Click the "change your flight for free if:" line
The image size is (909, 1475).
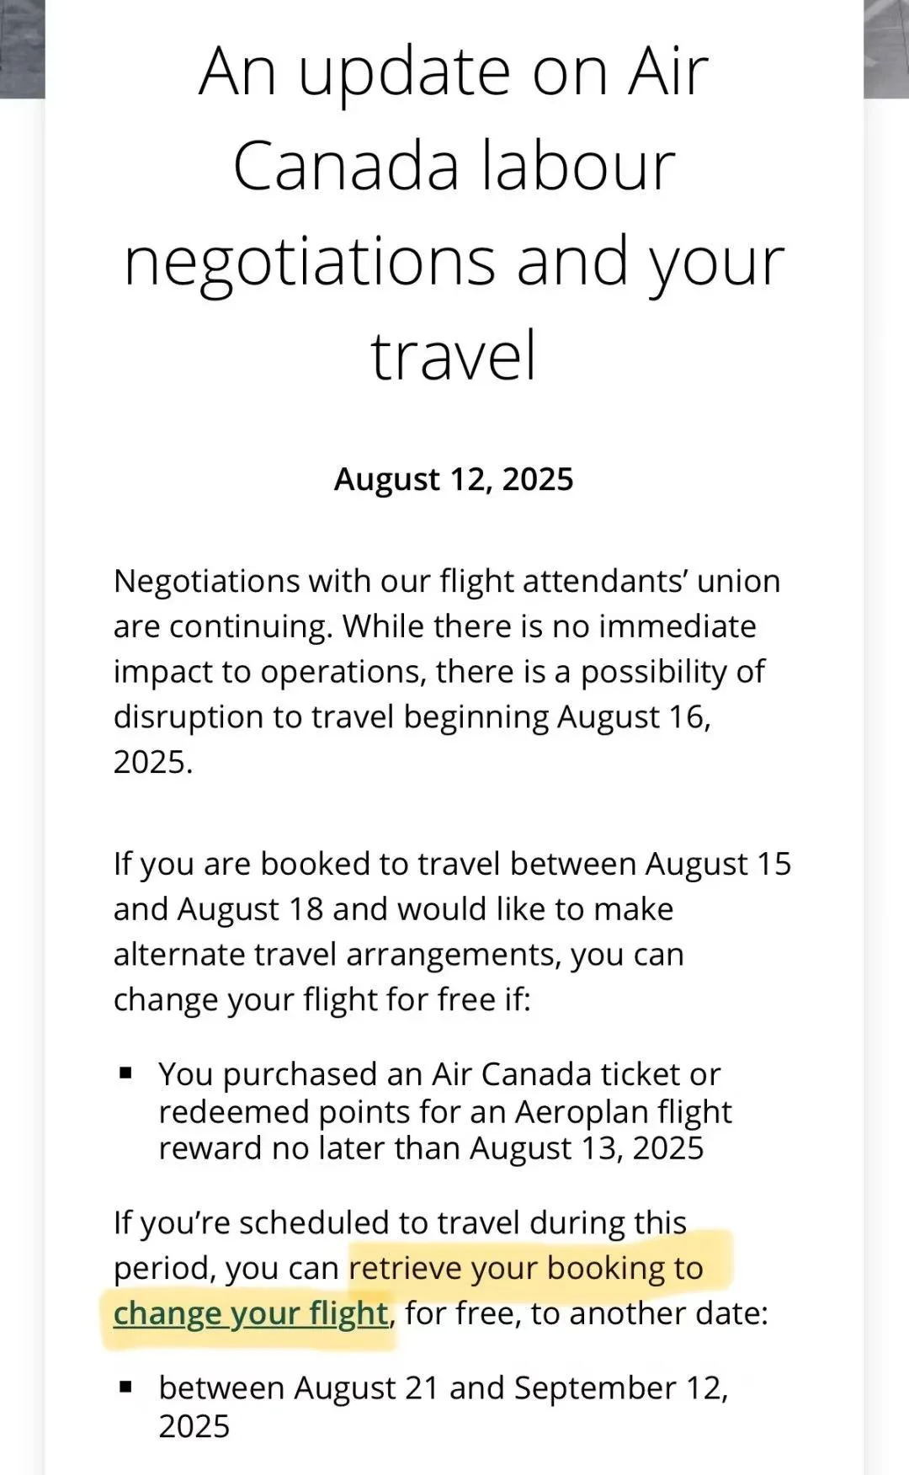click(322, 999)
